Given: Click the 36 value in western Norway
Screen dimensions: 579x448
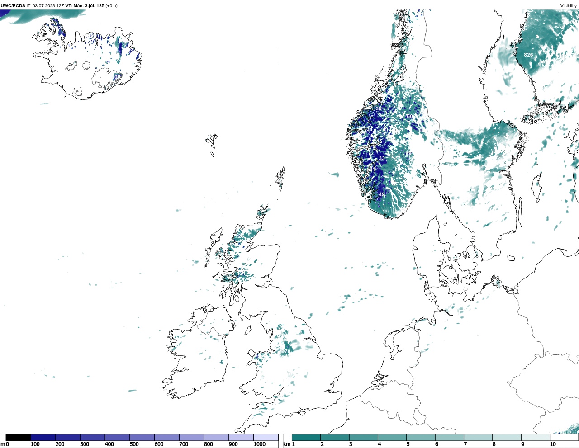Looking at the screenshot, I should (379, 108).
